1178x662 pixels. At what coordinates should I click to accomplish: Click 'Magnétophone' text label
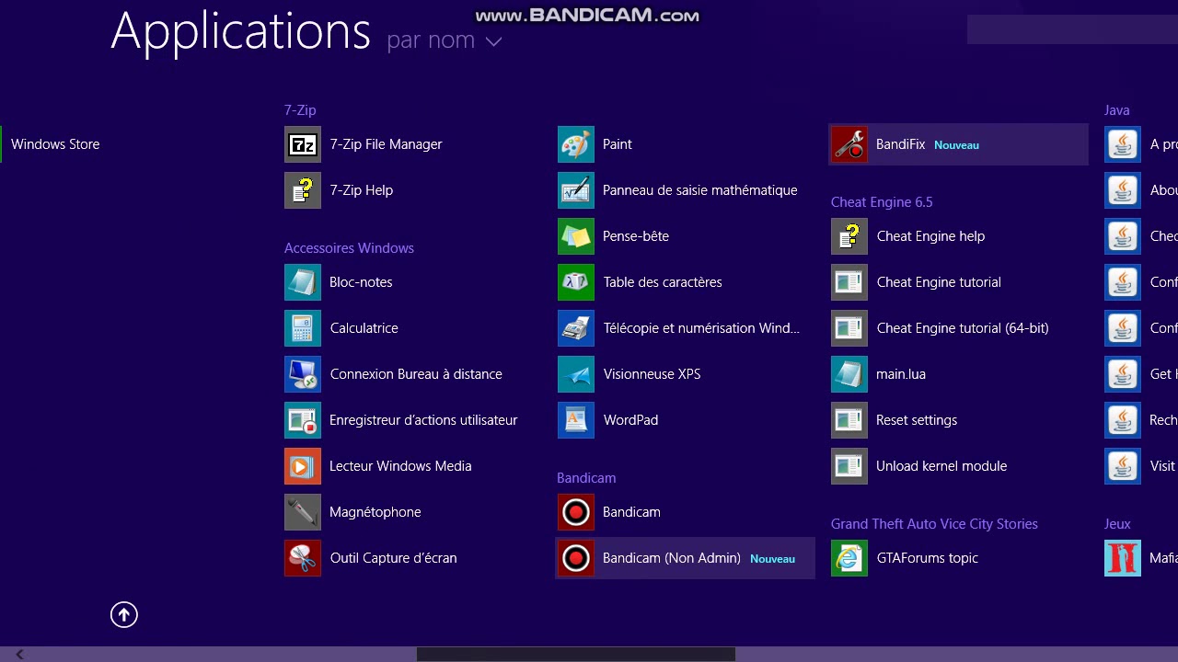click(375, 512)
